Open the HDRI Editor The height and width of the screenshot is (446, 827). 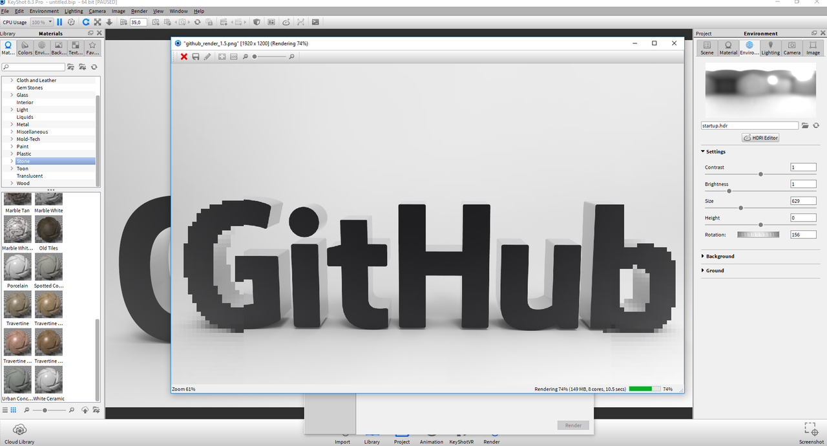[760, 137]
